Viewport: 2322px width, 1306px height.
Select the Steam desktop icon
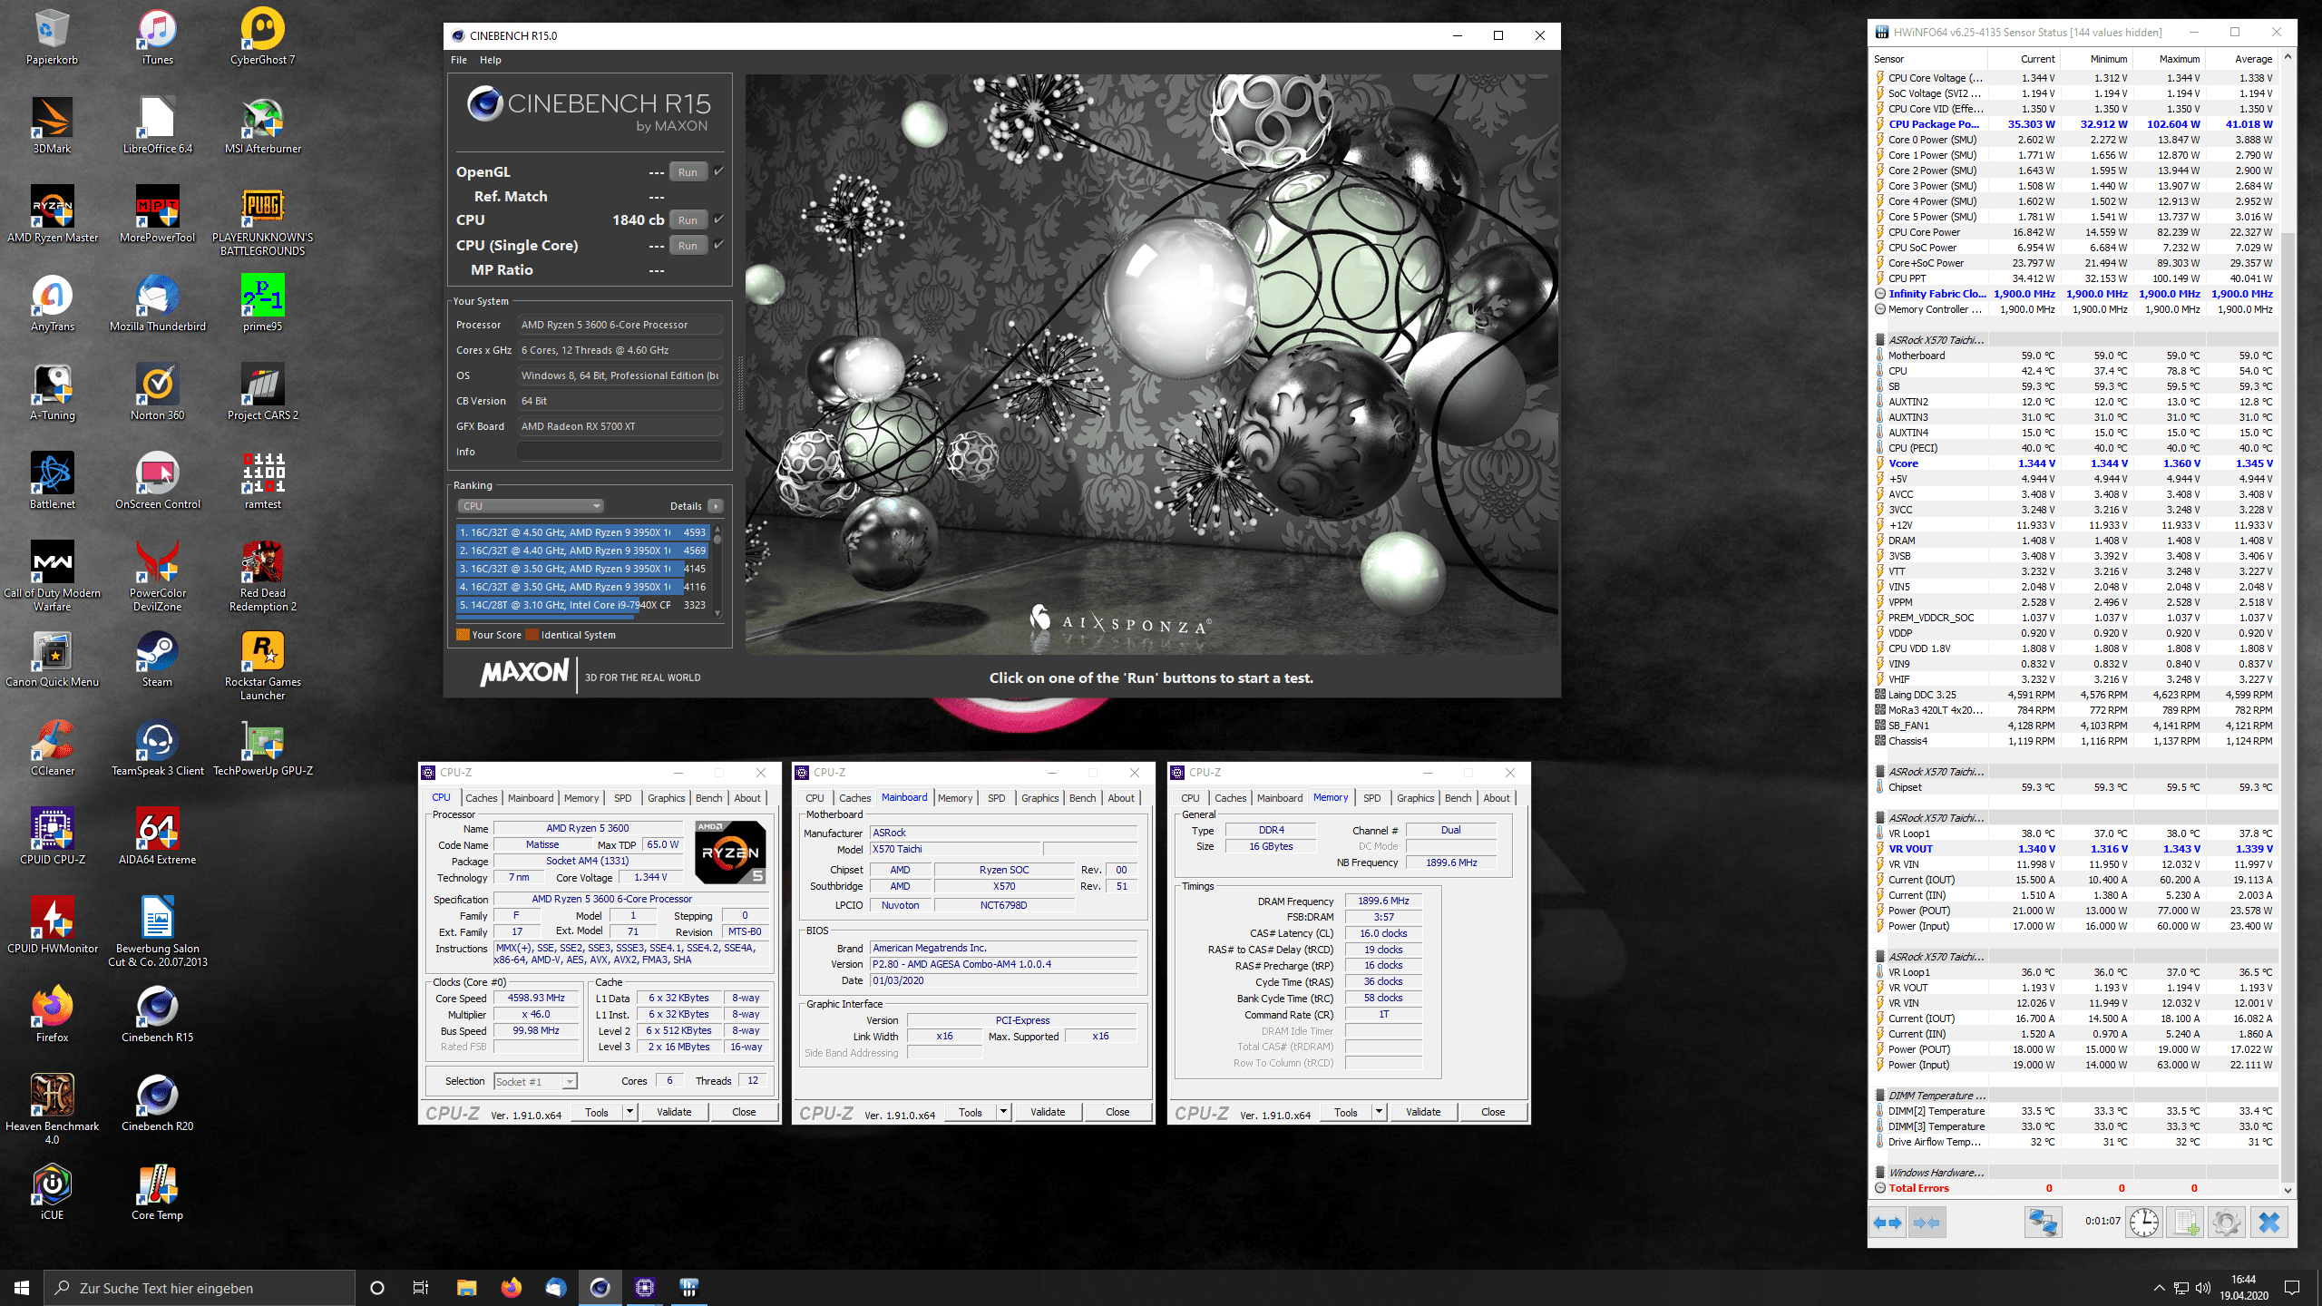pyautogui.click(x=158, y=658)
